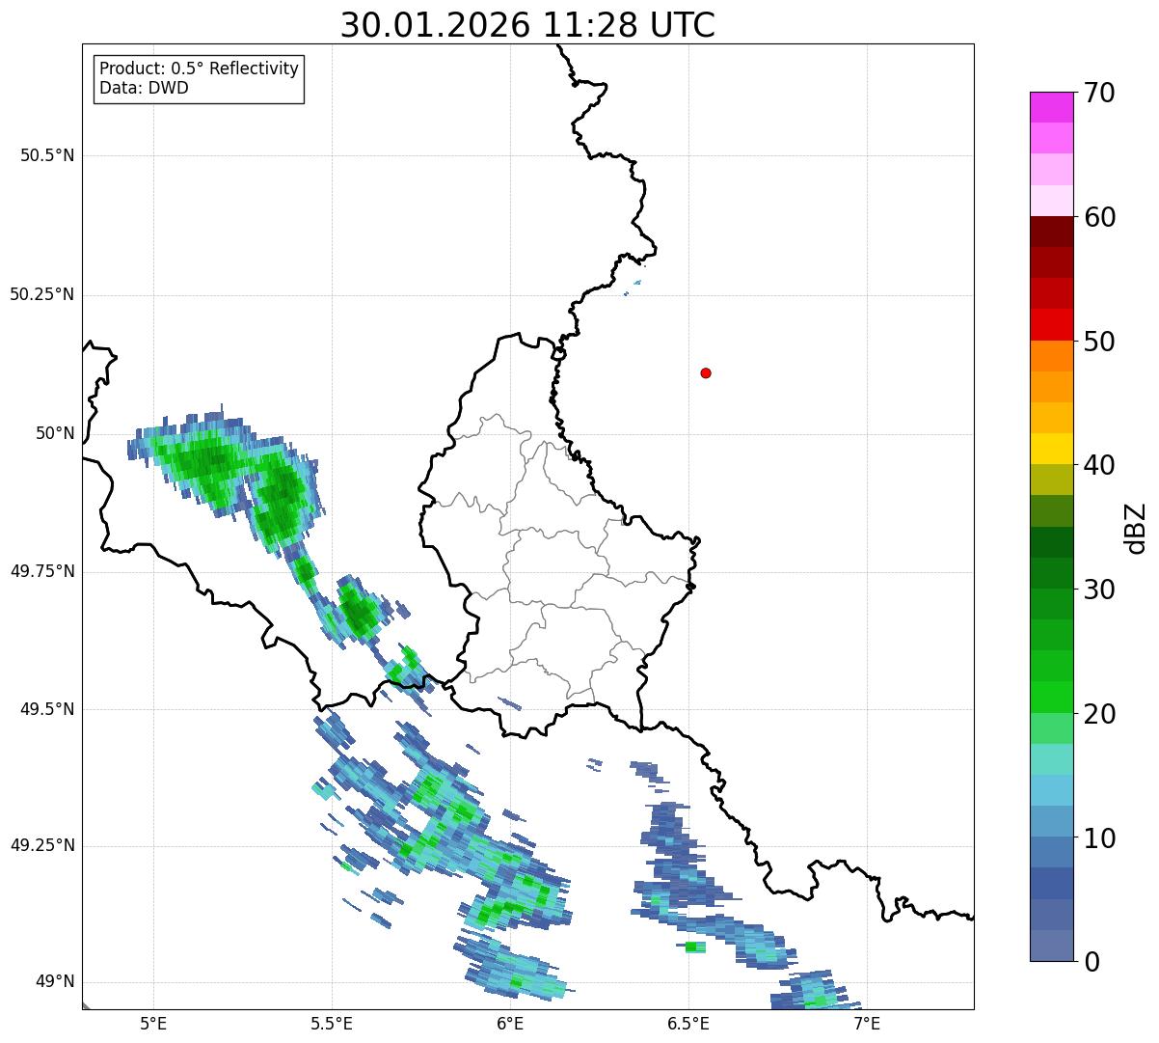Click the orange colorbar segment below 50

tap(1052, 356)
